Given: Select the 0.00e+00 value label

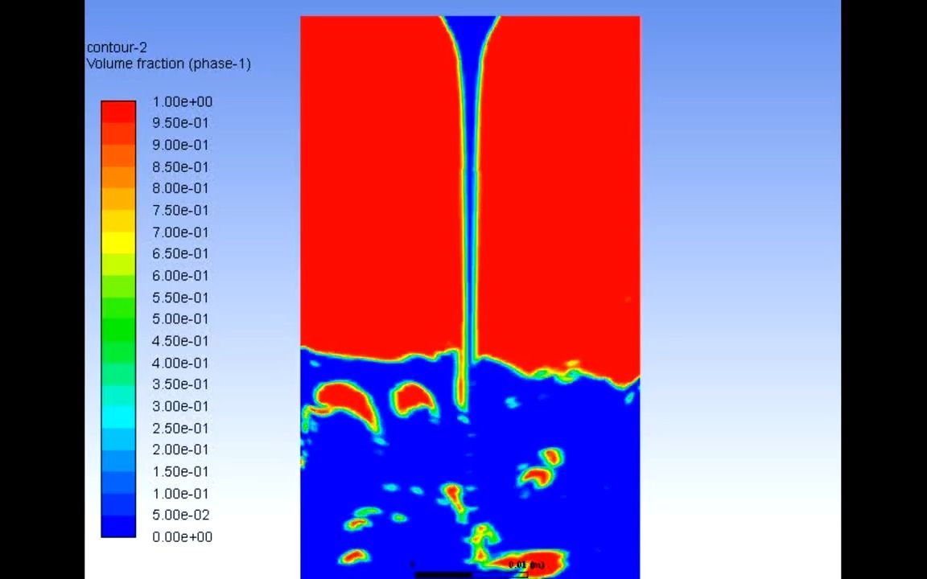Looking at the screenshot, I should point(182,536).
